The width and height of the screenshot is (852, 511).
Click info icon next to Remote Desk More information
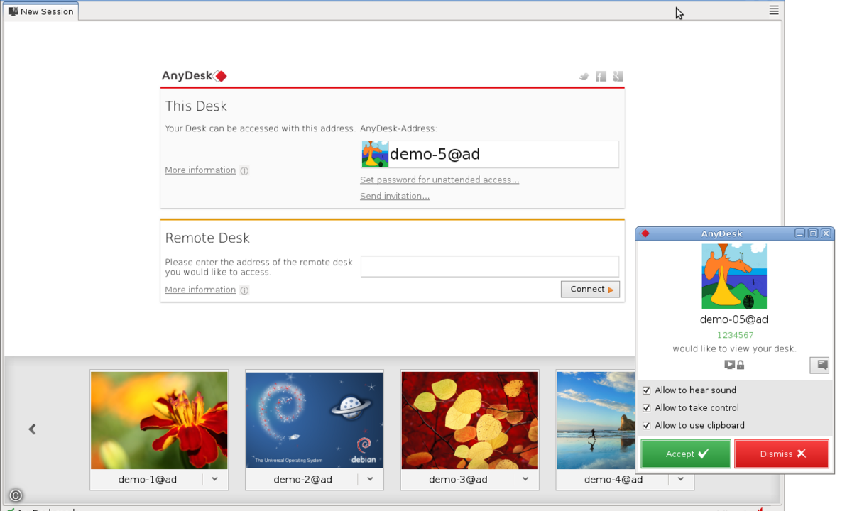coord(244,290)
